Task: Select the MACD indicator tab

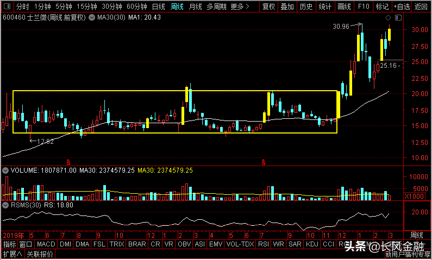Action: tap(46, 244)
